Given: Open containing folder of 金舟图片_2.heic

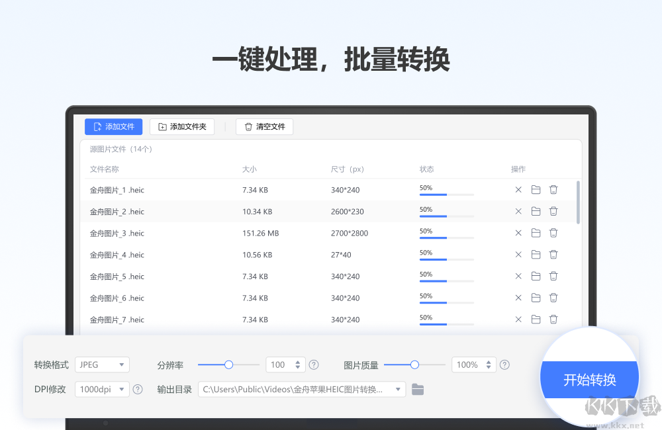Looking at the screenshot, I should point(536,211).
